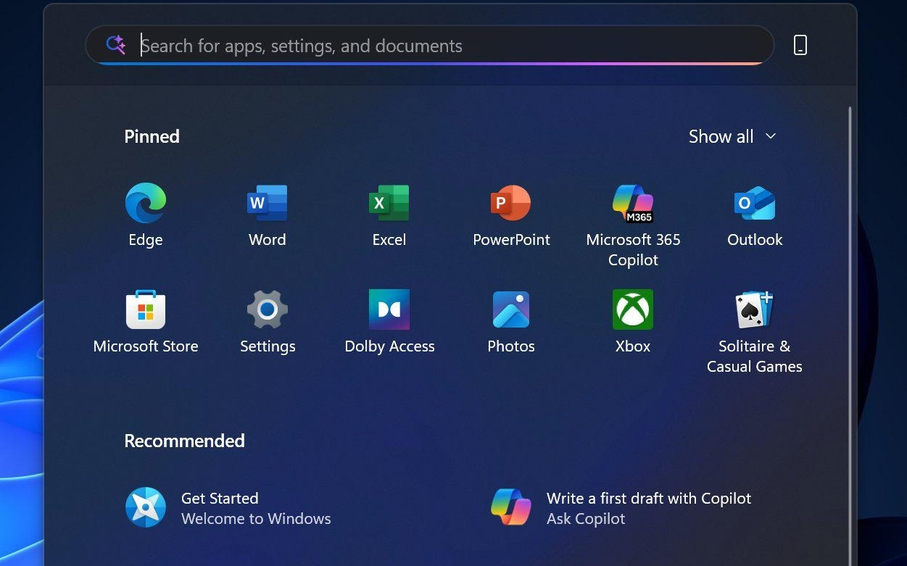907x566 pixels.
Task: Click the Copilot icon under Recommended
Action: point(511,507)
